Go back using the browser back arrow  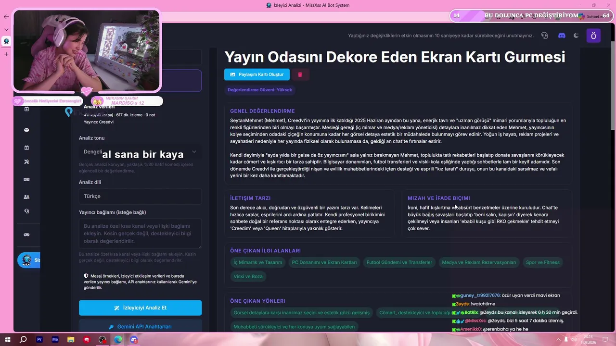click(x=6, y=16)
